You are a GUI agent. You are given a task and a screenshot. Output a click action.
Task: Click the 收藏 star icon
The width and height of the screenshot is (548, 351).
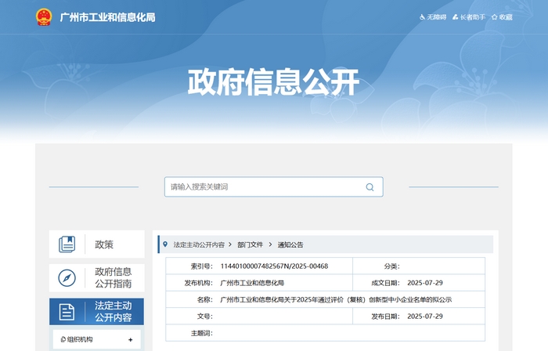tap(494, 17)
